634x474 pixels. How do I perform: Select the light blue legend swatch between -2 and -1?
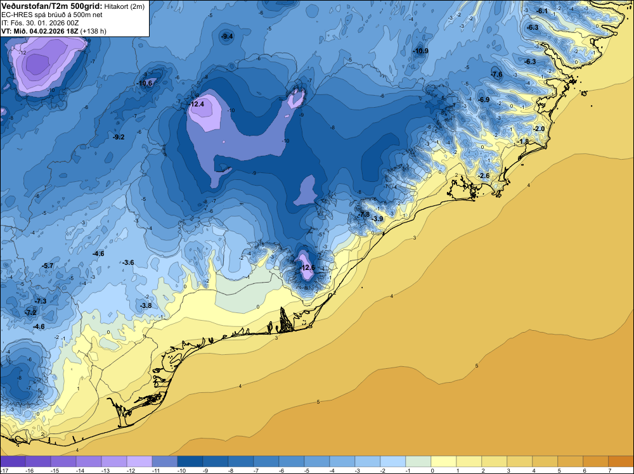tap(393, 461)
